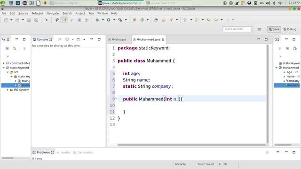Click the Search flashlight toolbar icon
This screenshot has height=169, width=301.
[171, 20]
